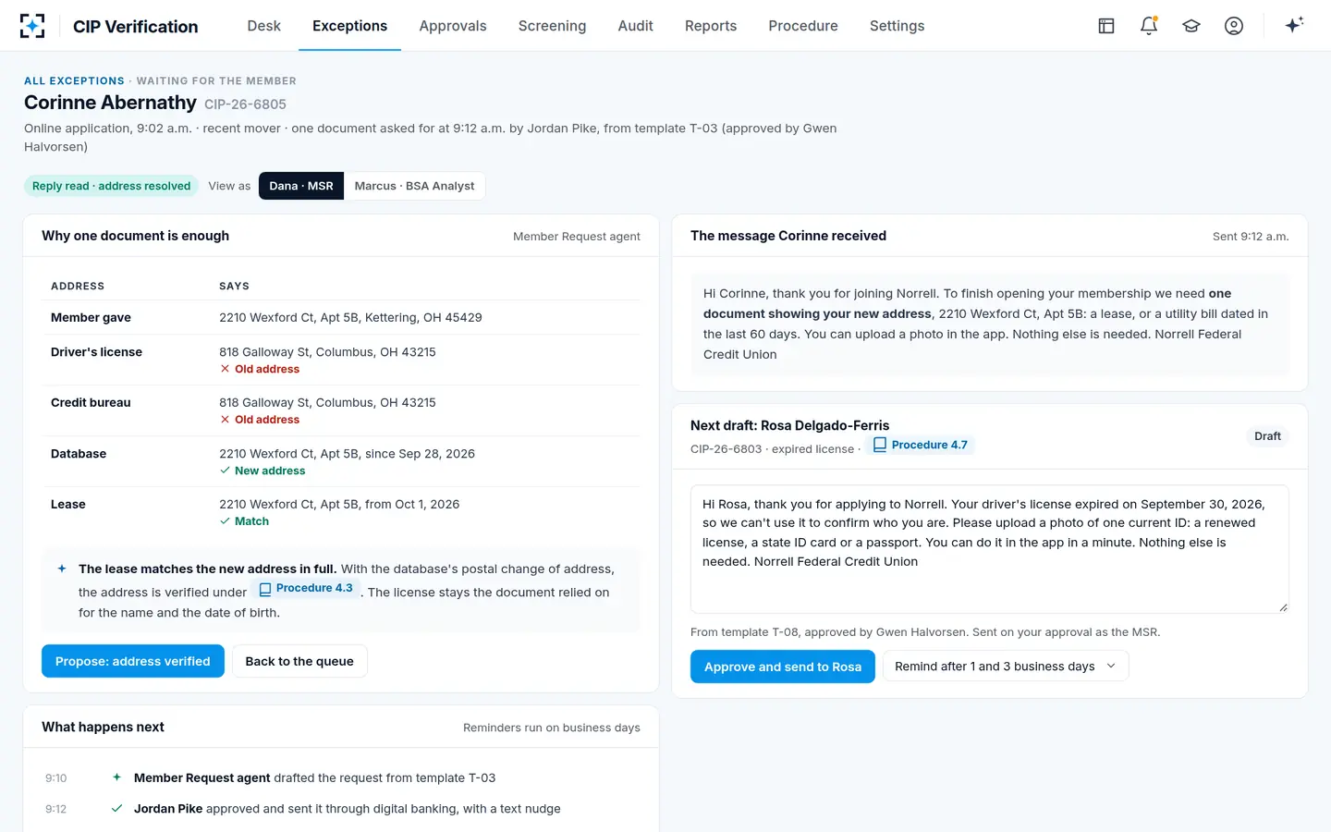Image resolution: width=1331 pixels, height=832 pixels.
Task: Open the user account profile icon
Action: 1234,26
